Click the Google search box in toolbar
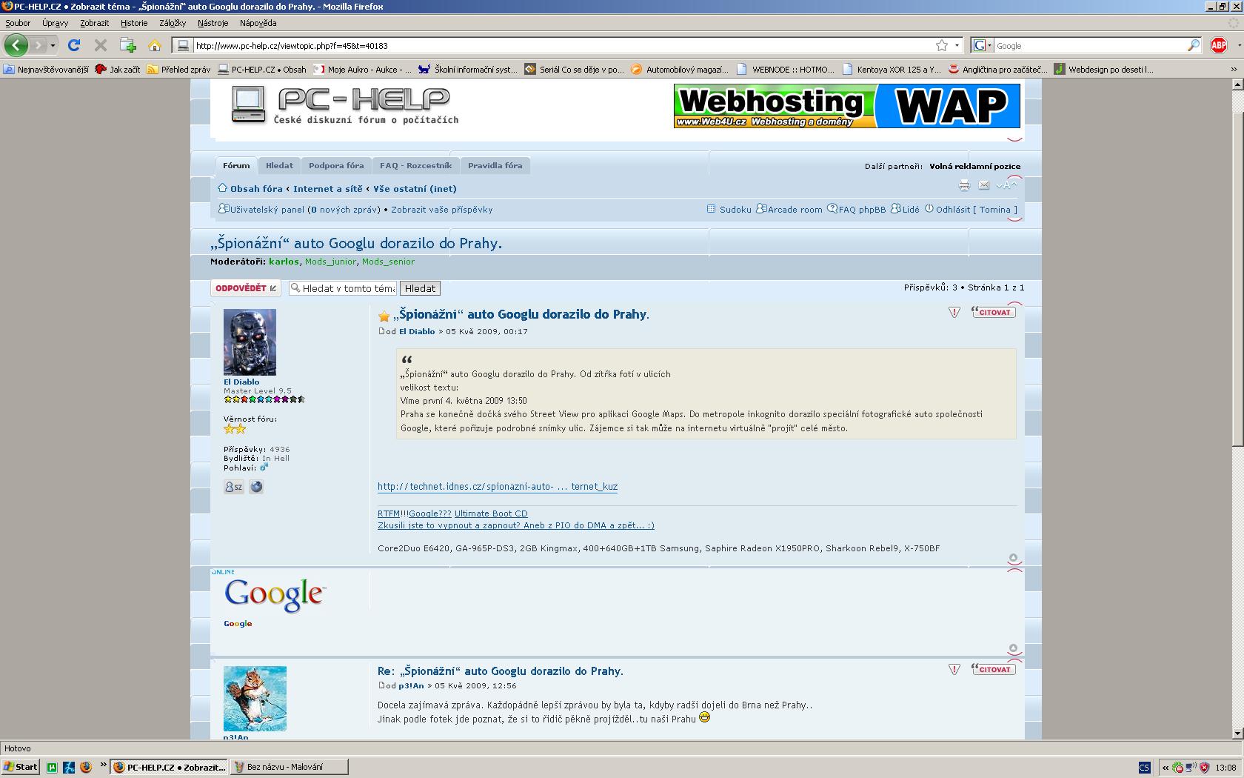This screenshot has width=1244, height=778. [x=1088, y=46]
